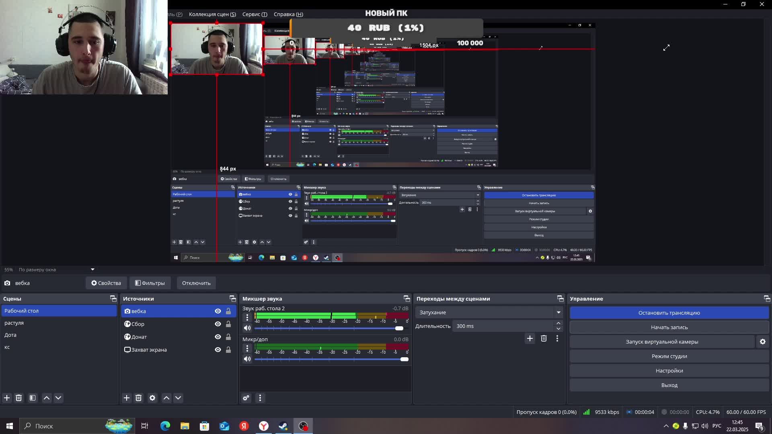
Task: Open the Сервис menu
Action: [255, 14]
